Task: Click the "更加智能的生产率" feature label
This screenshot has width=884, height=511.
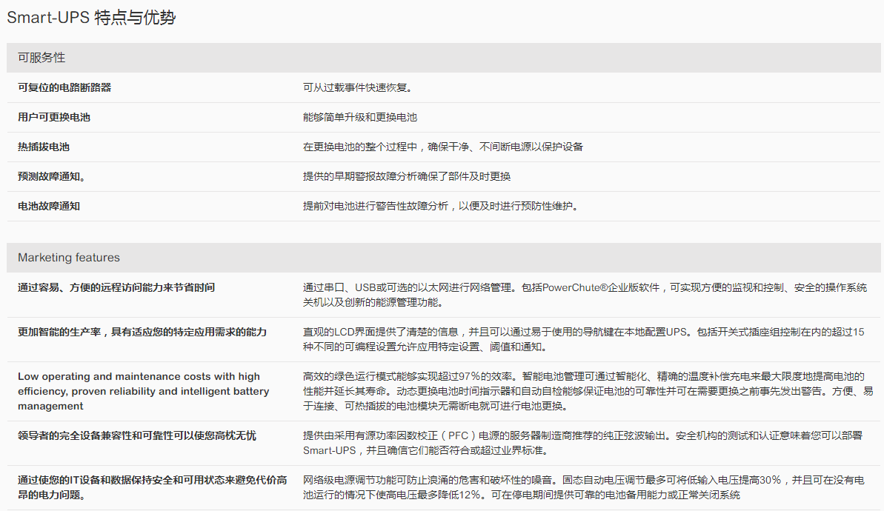Action: (x=142, y=332)
